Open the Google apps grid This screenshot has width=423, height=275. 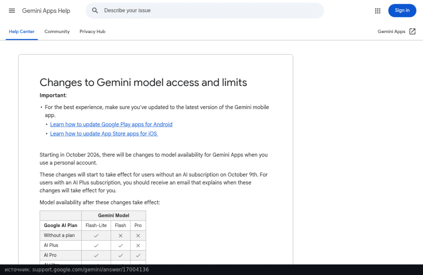(x=378, y=11)
